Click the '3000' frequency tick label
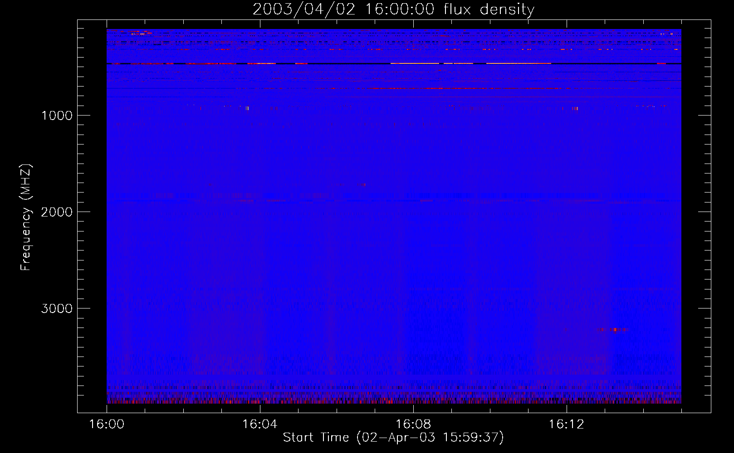This screenshot has width=734, height=453. pos(57,308)
